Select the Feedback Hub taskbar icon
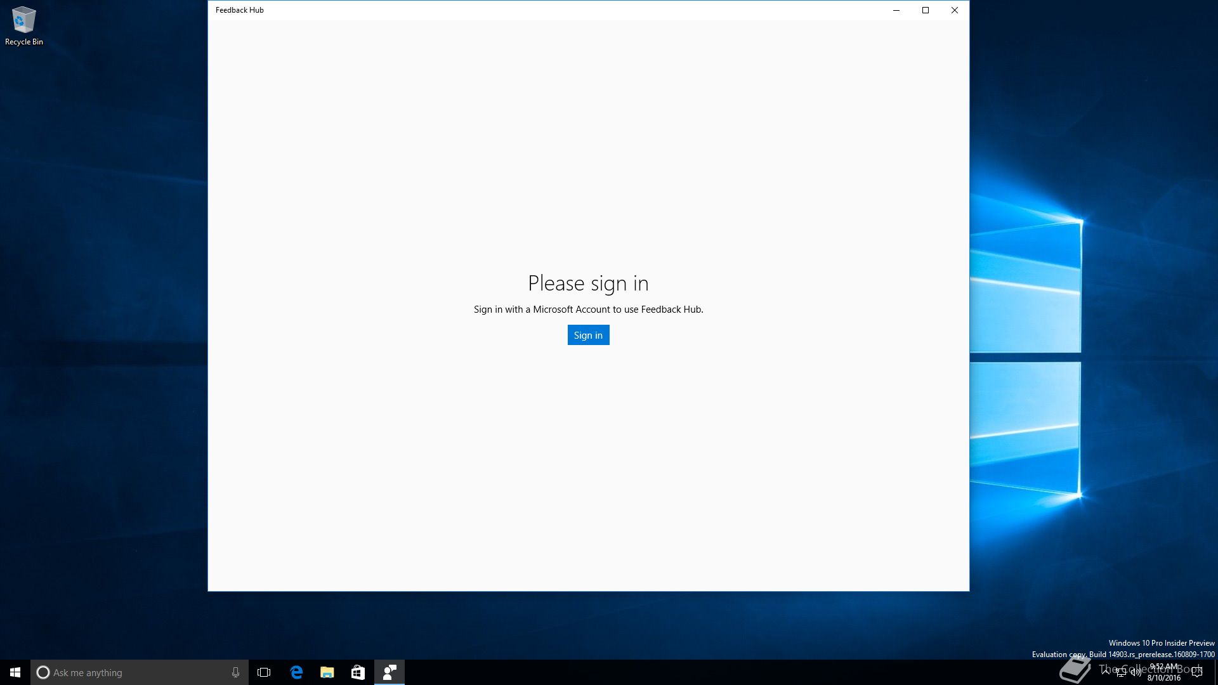Image resolution: width=1218 pixels, height=685 pixels. 390,672
